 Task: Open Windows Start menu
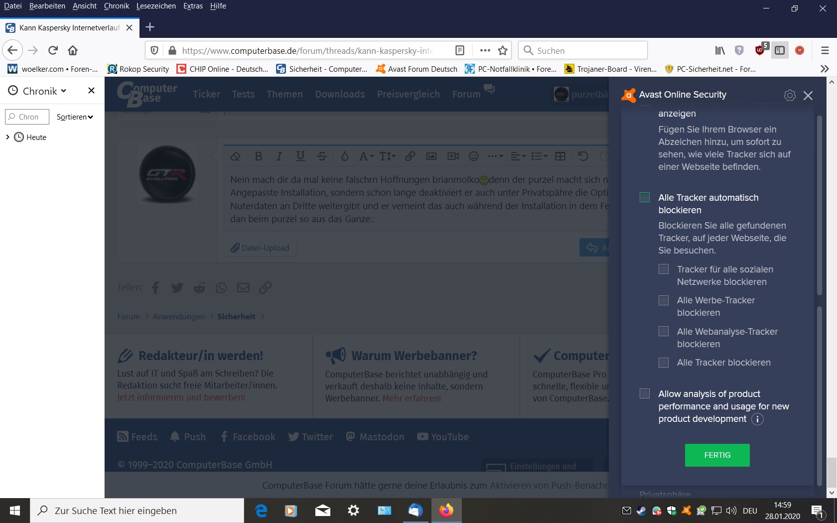15,511
